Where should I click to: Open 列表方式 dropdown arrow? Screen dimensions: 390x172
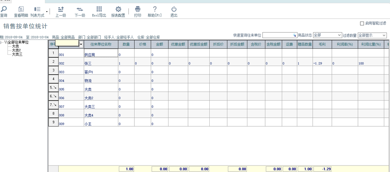coord(47,11)
